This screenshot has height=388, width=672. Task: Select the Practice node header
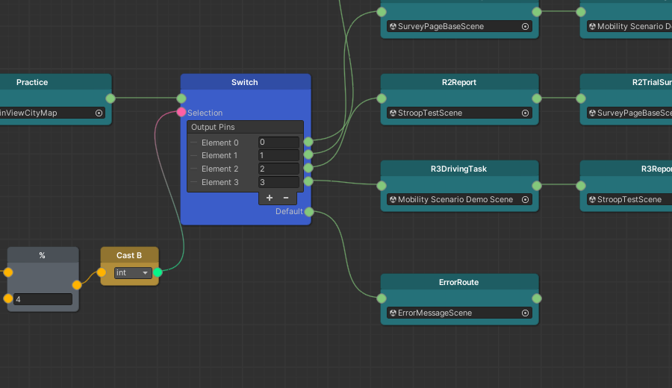[56, 82]
